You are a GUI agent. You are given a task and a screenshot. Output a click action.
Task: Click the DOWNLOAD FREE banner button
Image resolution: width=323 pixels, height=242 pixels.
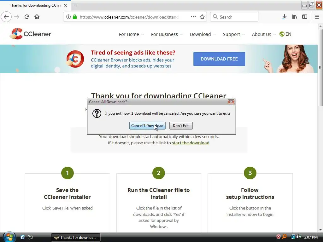219,59
